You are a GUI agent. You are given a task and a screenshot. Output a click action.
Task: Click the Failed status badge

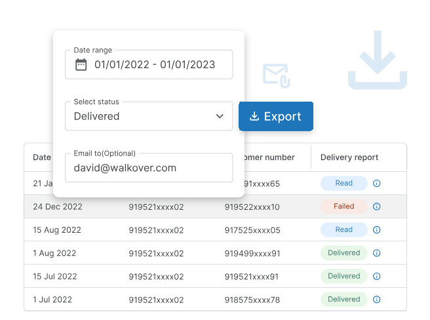click(343, 207)
